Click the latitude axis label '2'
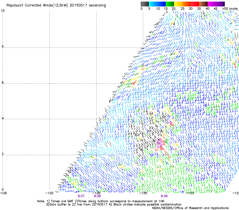This screenshot has height=210, width=239. (x=3, y=154)
